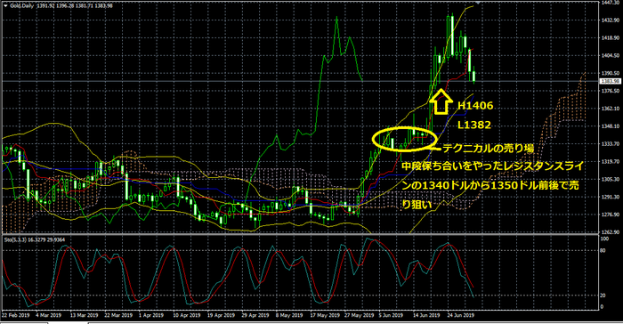Image resolution: width=623 pixels, height=324 pixels.
Task: Click the 22 Feb 2019 date label
Action: pos(15,315)
